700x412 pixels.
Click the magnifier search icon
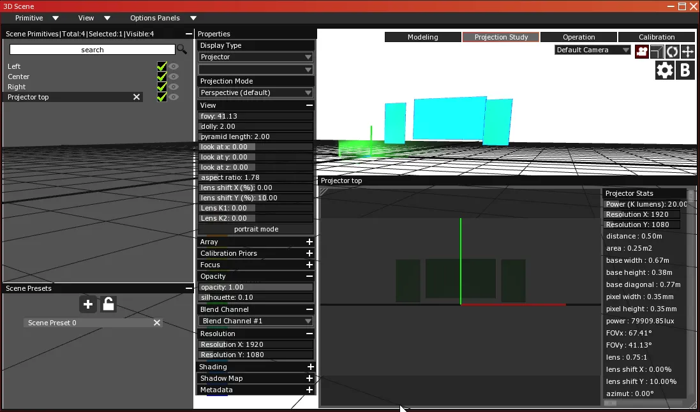coord(182,49)
